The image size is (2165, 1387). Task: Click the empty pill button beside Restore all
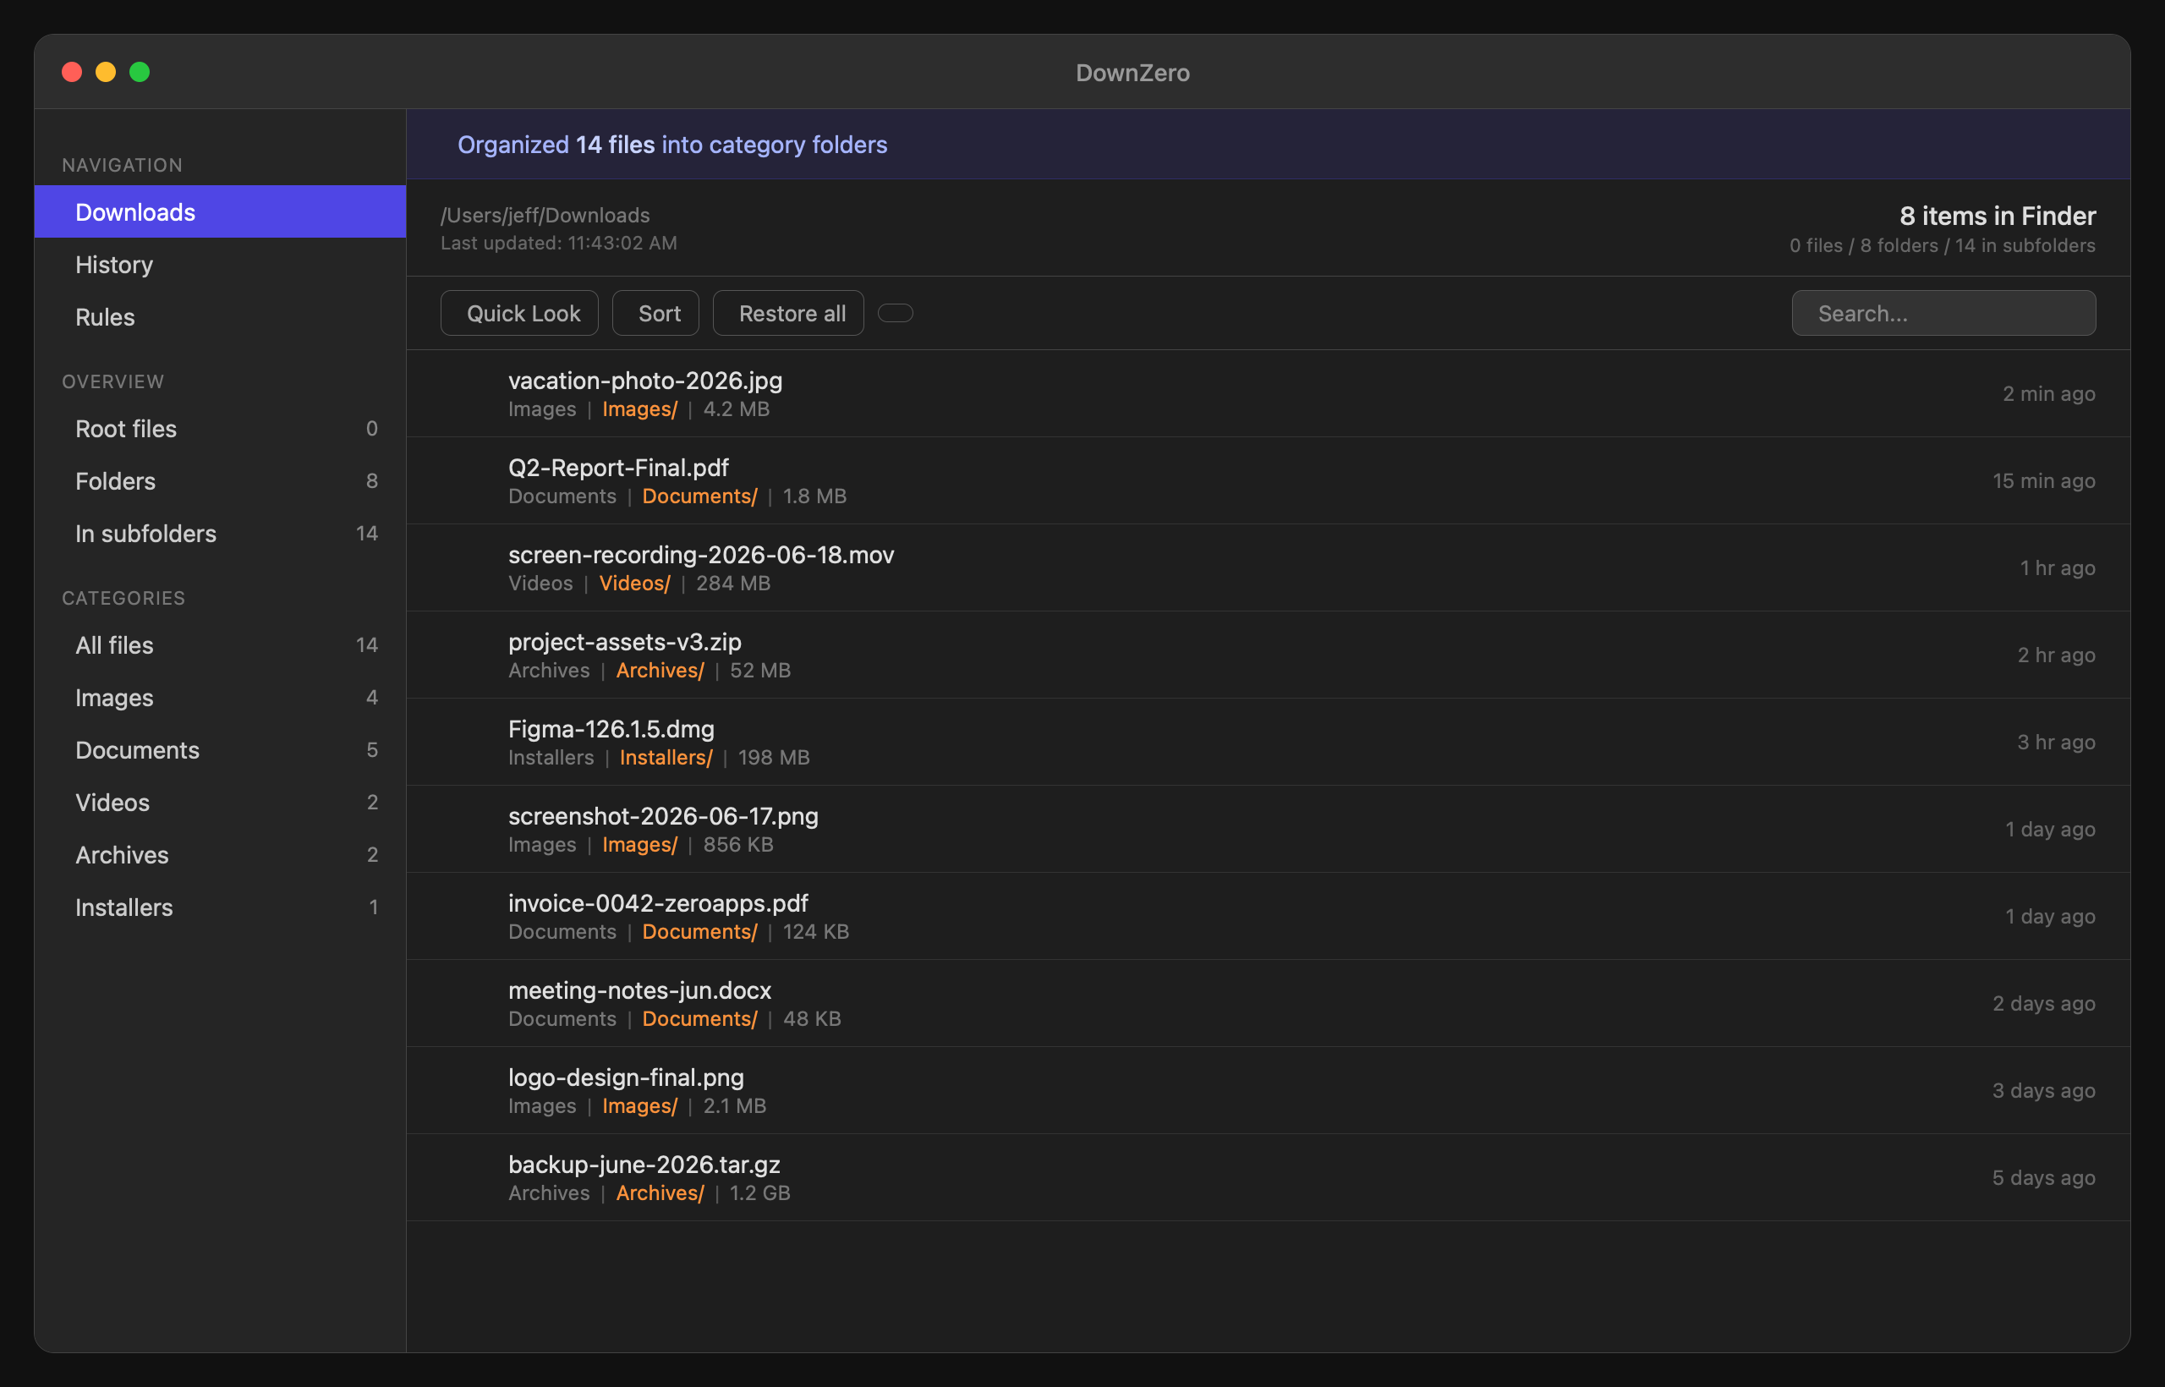896,313
